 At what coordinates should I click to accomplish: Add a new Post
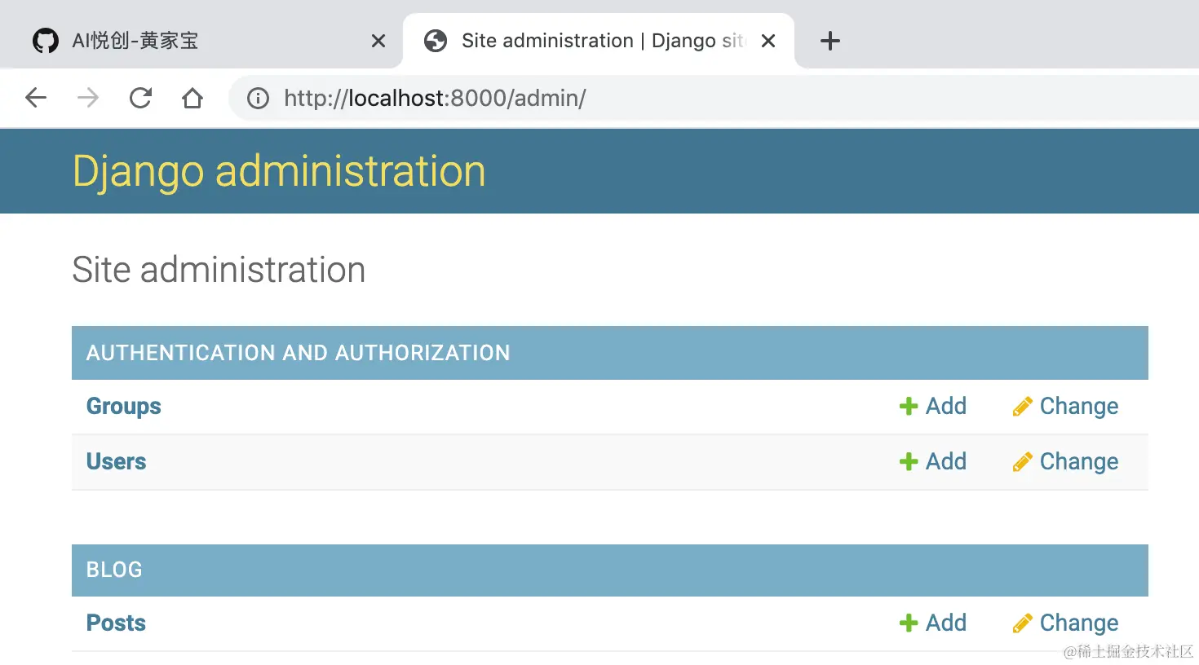[x=932, y=623]
